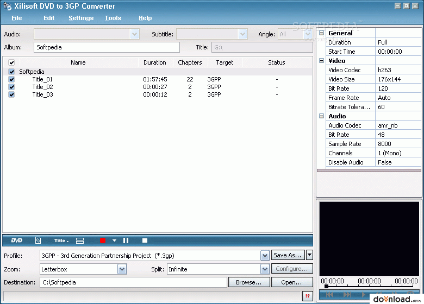Sort by the Name column header
The image size is (424, 304).
[x=78, y=62]
